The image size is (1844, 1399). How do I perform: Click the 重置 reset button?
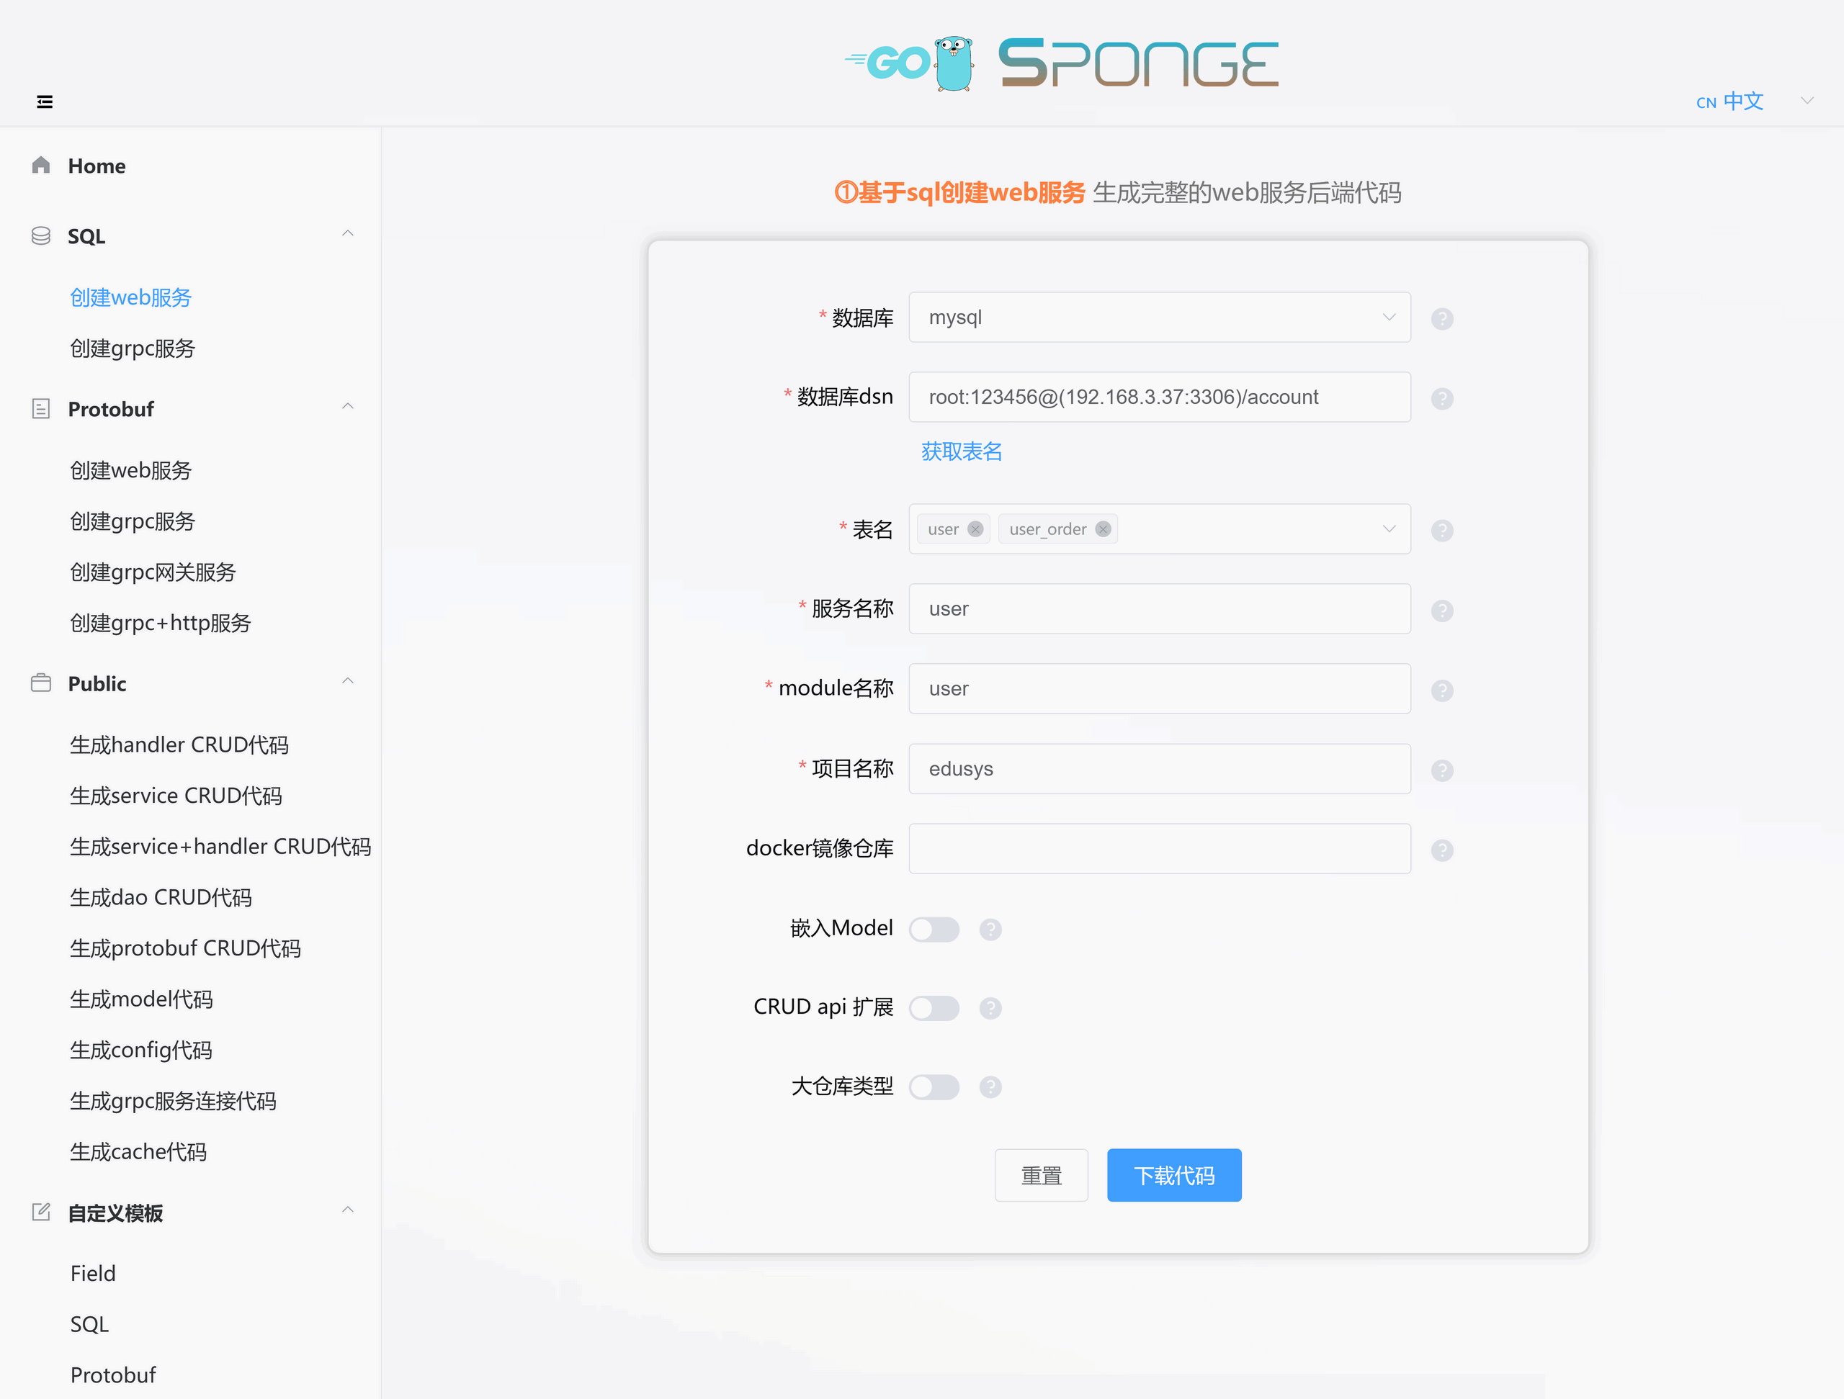[x=1041, y=1175]
